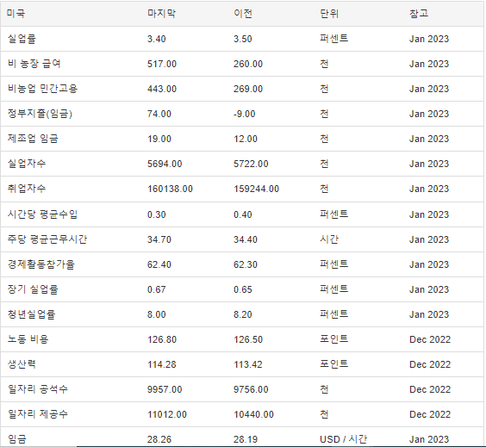
Task: Open the 경제활동참가율 indicator link
Action: 41,264
